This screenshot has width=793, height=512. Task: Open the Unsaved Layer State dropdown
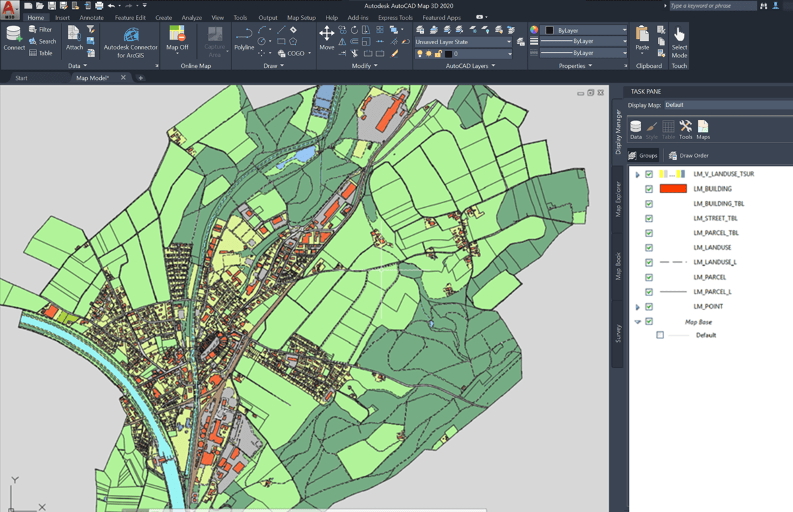(463, 42)
